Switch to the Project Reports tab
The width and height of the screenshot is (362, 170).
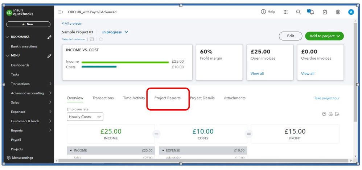(x=167, y=98)
